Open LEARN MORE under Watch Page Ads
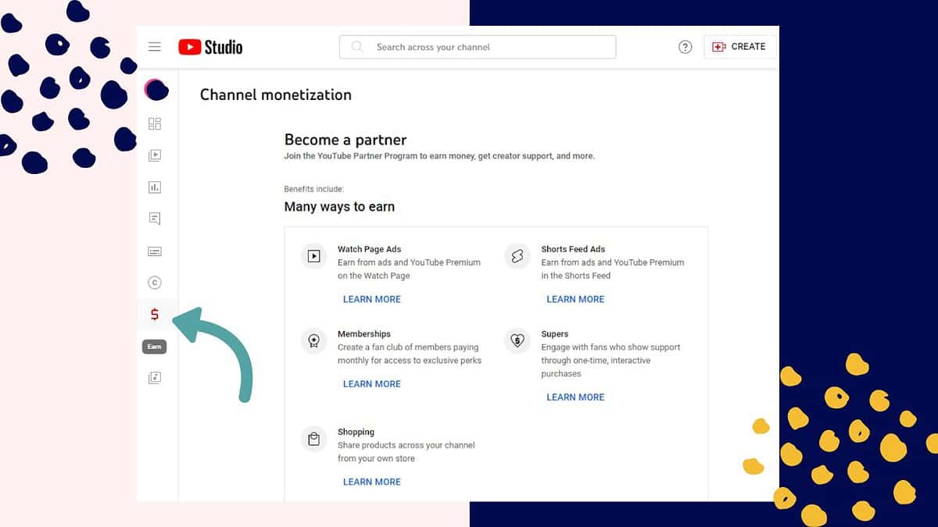This screenshot has width=938, height=527. (x=372, y=299)
